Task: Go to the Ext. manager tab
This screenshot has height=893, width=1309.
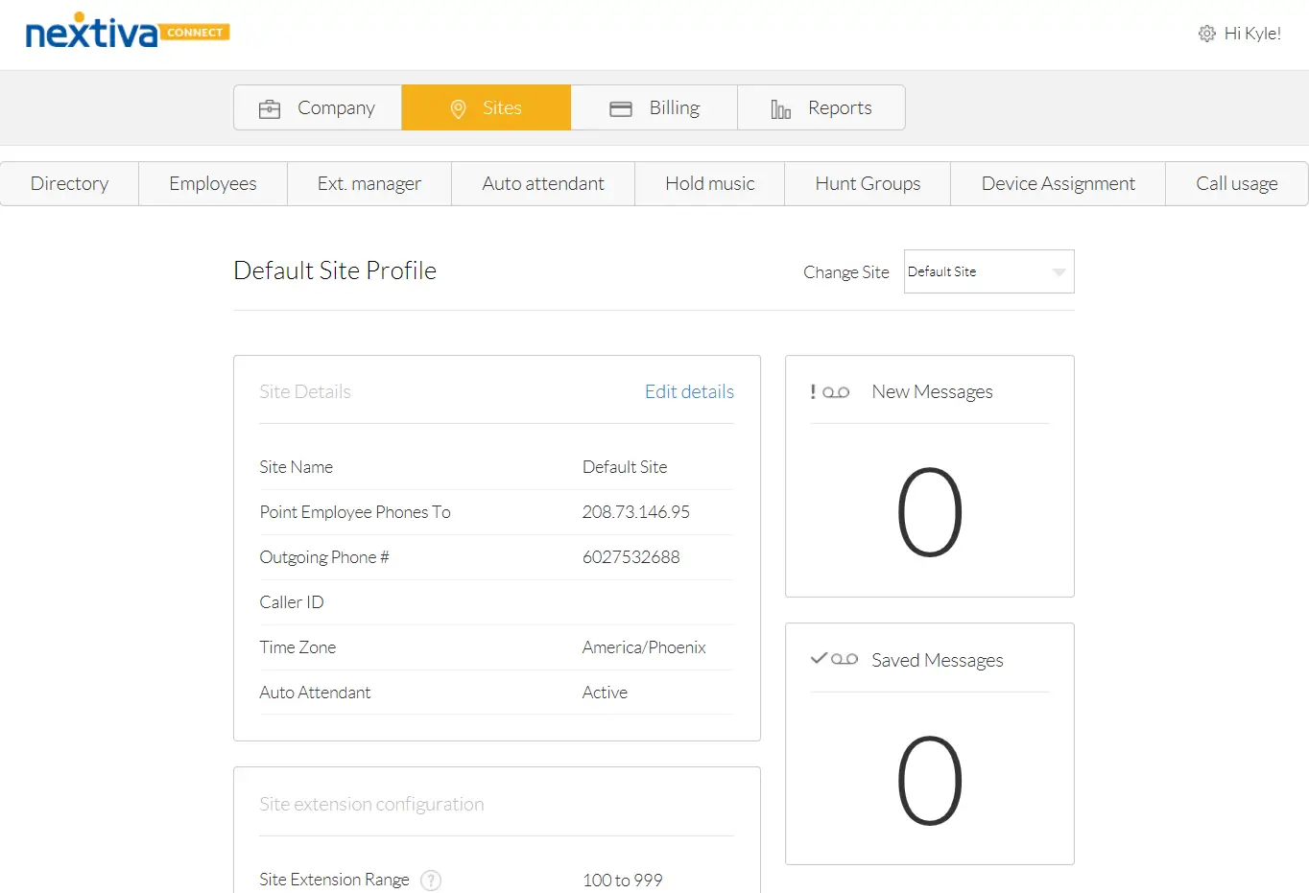Action: click(x=369, y=183)
